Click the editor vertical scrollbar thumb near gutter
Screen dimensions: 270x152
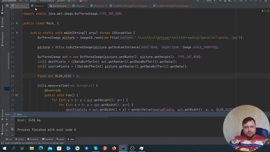(8, 61)
